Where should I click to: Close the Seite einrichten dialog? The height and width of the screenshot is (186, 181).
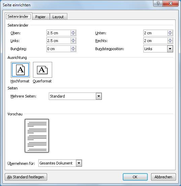[171, 3]
